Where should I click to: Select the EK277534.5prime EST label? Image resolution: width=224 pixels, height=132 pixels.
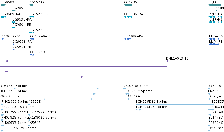pyautogui.click(x=42, y=112)
